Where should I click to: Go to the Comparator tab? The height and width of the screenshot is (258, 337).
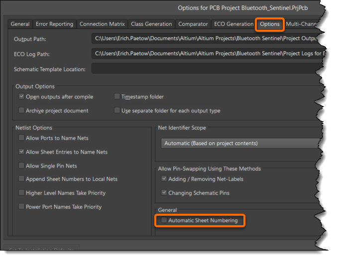193,24
